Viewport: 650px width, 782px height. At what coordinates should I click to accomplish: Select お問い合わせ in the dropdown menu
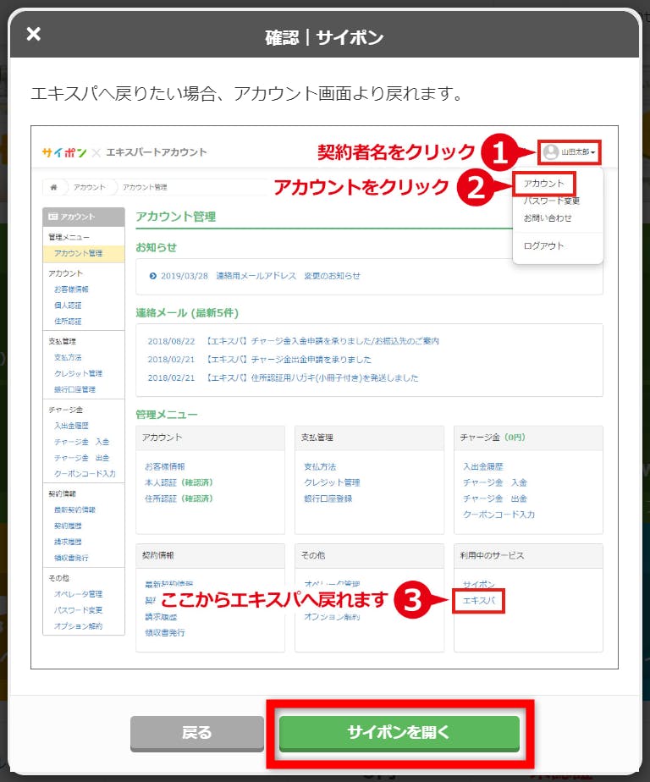pos(548,218)
